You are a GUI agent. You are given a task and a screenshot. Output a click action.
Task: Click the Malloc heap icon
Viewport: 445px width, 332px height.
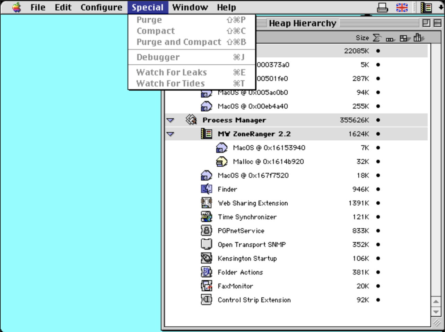click(x=222, y=162)
